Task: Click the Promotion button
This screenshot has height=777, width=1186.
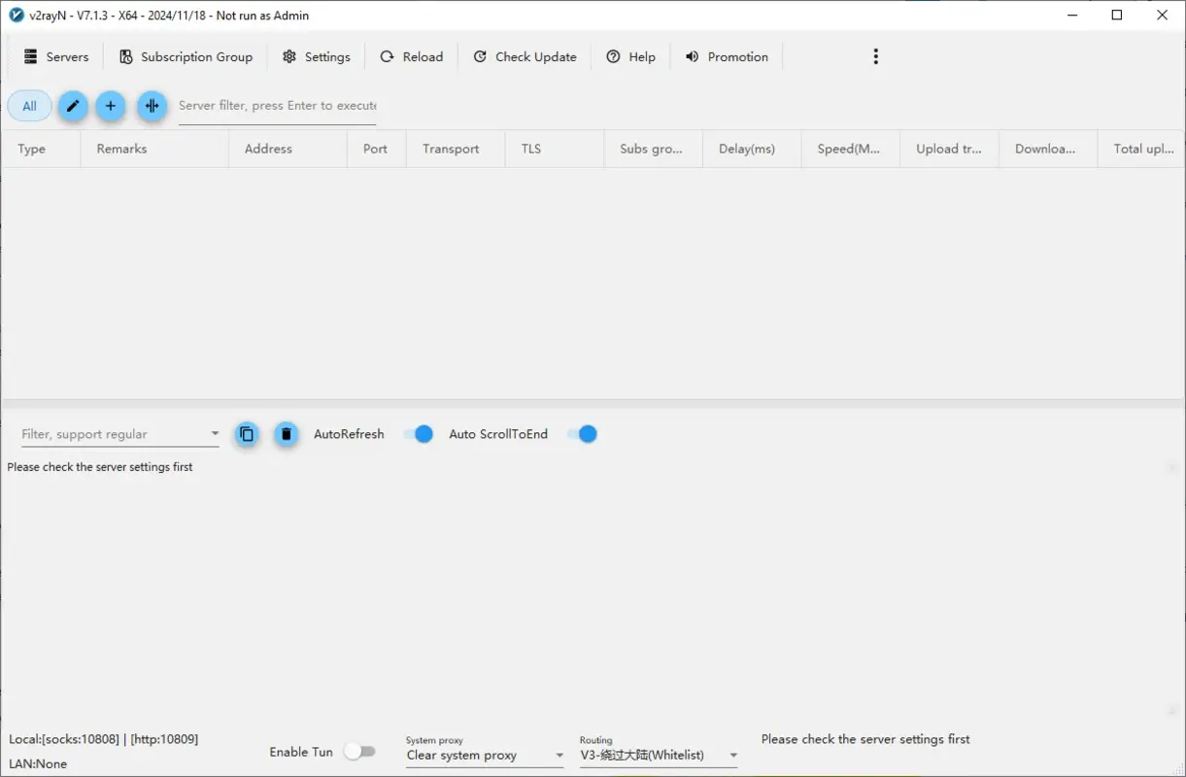Action: pyautogui.click(x=726, y=56)
